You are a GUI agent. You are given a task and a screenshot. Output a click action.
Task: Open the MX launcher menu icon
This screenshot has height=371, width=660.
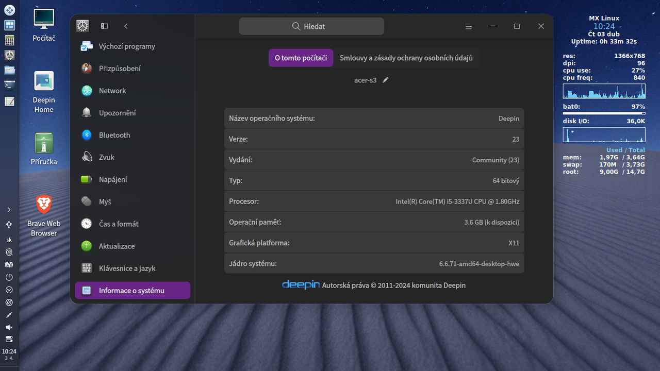pos(9,10)
